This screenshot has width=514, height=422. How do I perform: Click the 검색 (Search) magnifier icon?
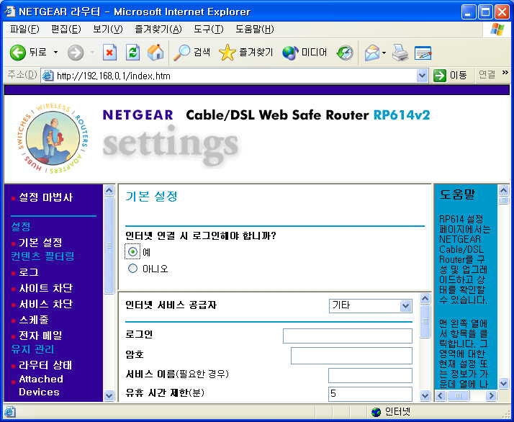pyautogui.click(x=182, y=53)
